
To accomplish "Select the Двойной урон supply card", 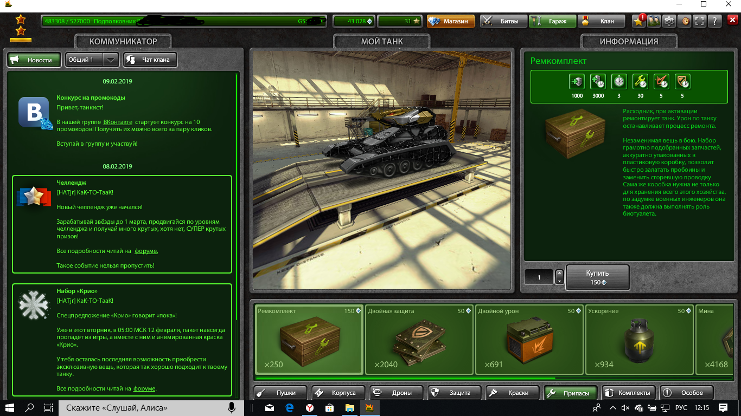I will point(529,339).
